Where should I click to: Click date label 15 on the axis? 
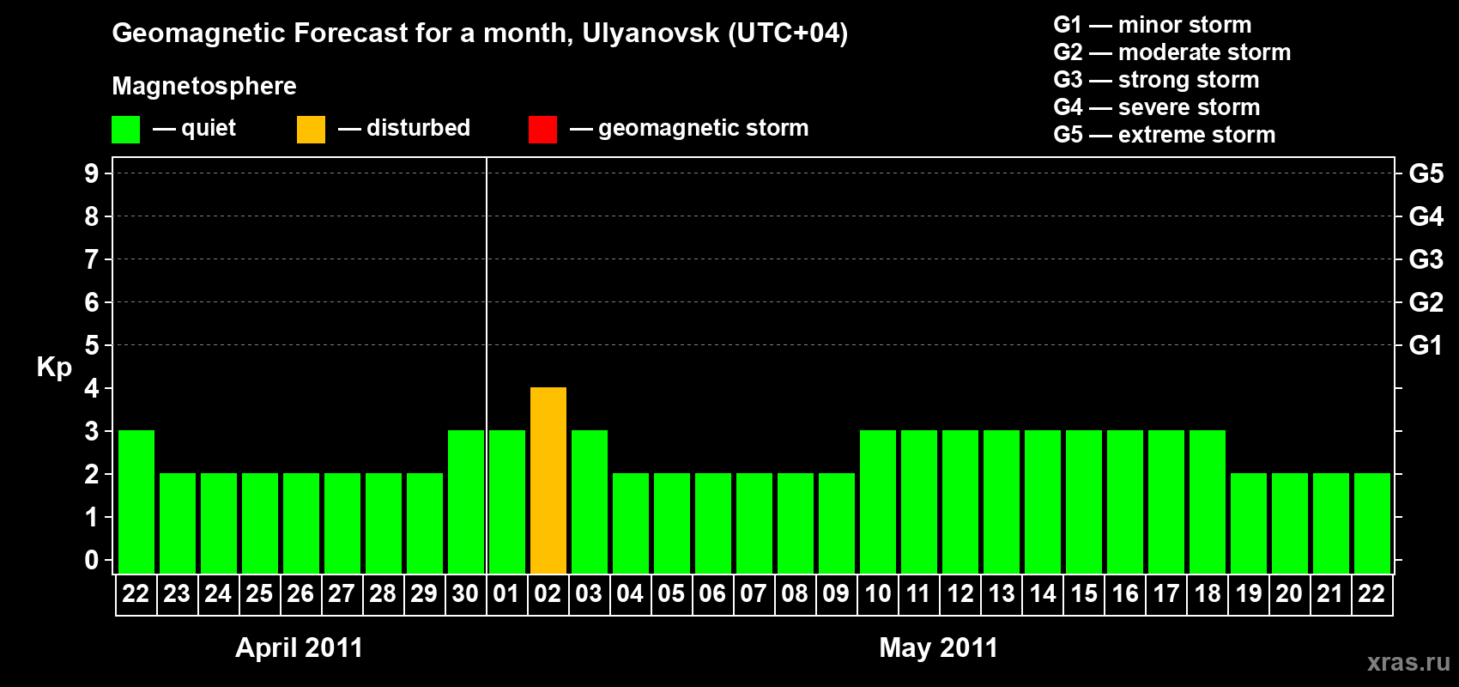pos(1084,594)
